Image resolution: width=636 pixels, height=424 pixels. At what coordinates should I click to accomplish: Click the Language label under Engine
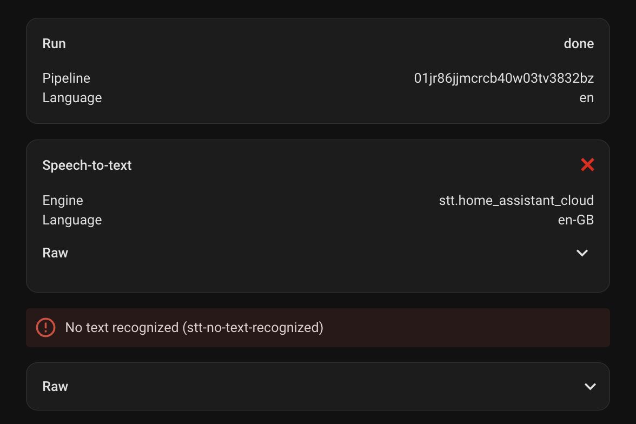(72, 220)
